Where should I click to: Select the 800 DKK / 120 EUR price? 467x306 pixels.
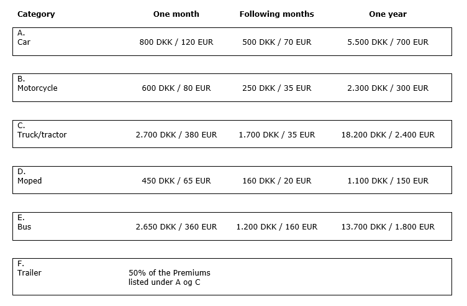(x=176, y=42)
